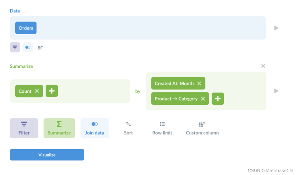
Task: Click the small custom column grid icon
Action: pos(40,47)
